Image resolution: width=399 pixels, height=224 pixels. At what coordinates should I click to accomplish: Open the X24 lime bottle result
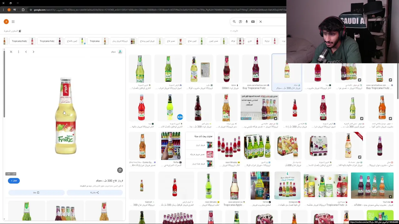(170, 111)
